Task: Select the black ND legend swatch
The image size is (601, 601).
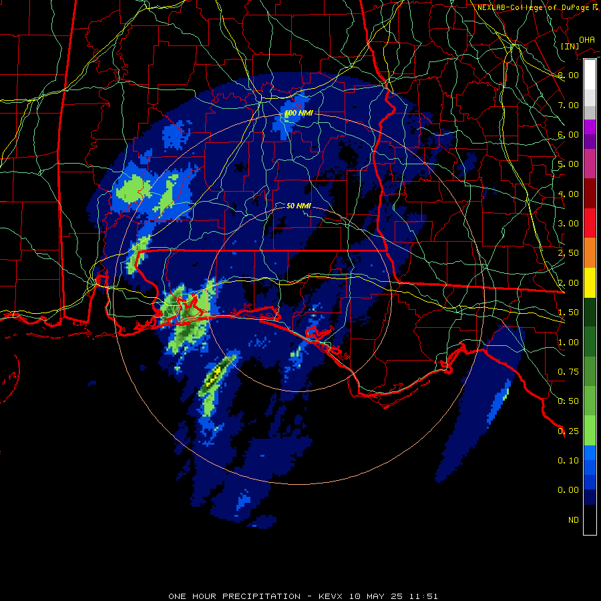Action: 590,520
